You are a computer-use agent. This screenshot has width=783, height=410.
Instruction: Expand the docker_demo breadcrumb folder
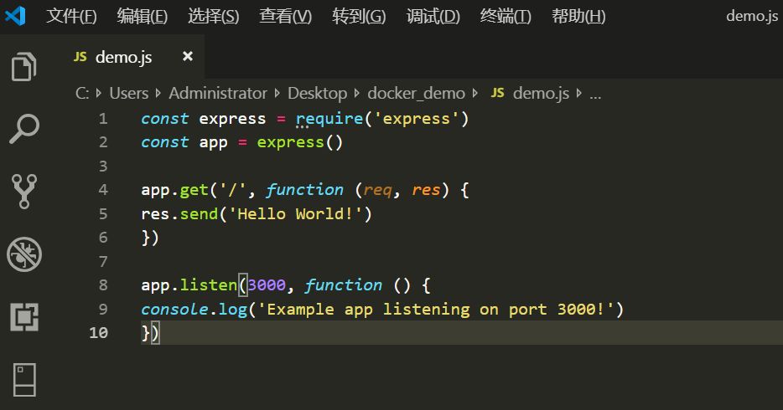click(416, 93)
